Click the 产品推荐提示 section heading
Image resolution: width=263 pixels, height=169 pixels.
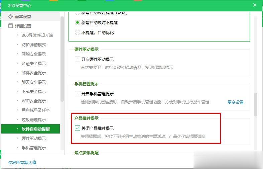(x=86, y=118)
